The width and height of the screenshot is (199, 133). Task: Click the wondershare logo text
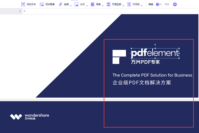pos(37,115)
